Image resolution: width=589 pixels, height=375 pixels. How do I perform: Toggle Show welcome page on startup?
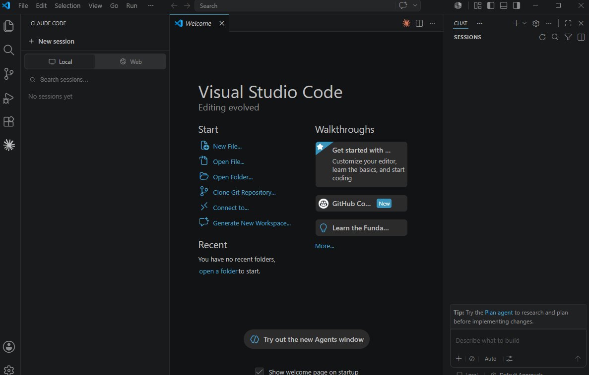coord(259,372)
